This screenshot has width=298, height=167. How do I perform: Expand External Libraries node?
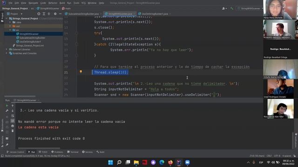[7, 50]
